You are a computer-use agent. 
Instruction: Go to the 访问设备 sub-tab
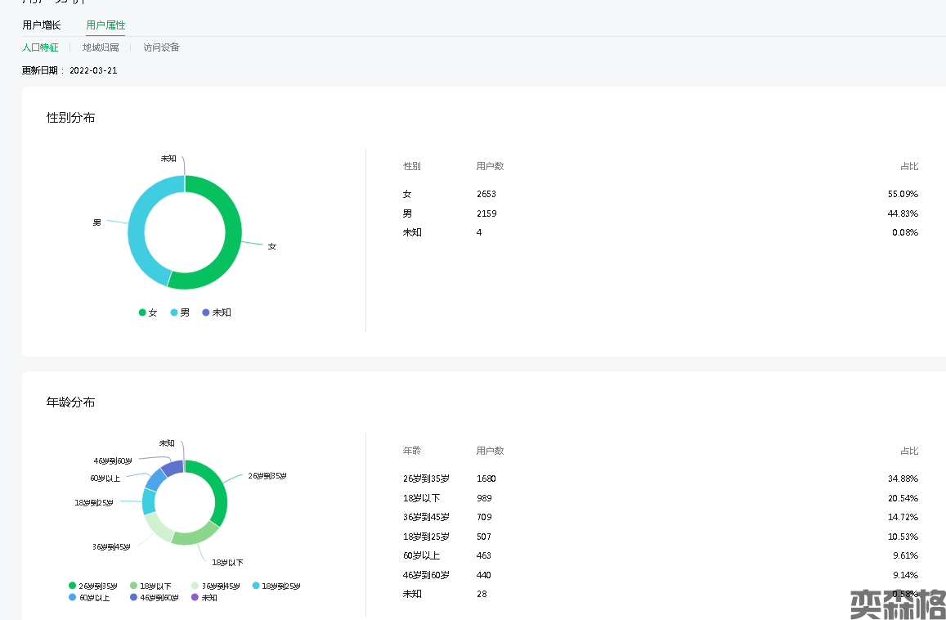[x=161, y=47]
